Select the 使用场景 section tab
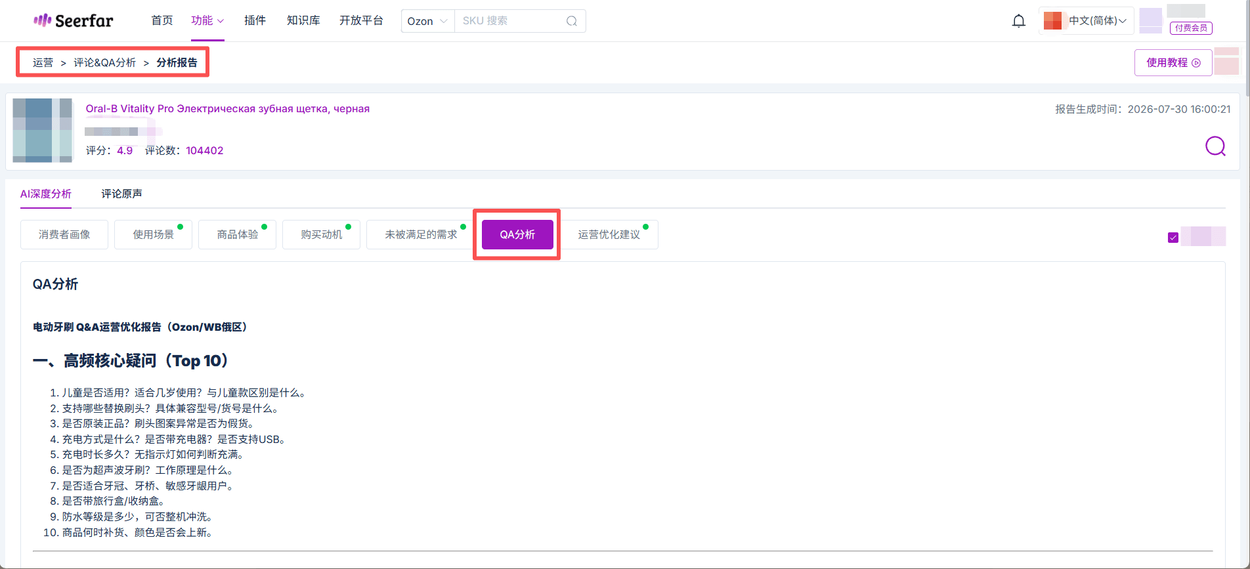The width and height of the screenshot is (1250, 569). click(x=153, y=235)
